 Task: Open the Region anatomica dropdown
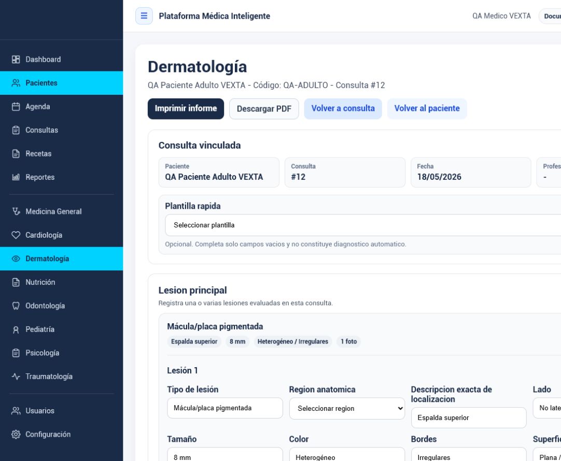347,409
